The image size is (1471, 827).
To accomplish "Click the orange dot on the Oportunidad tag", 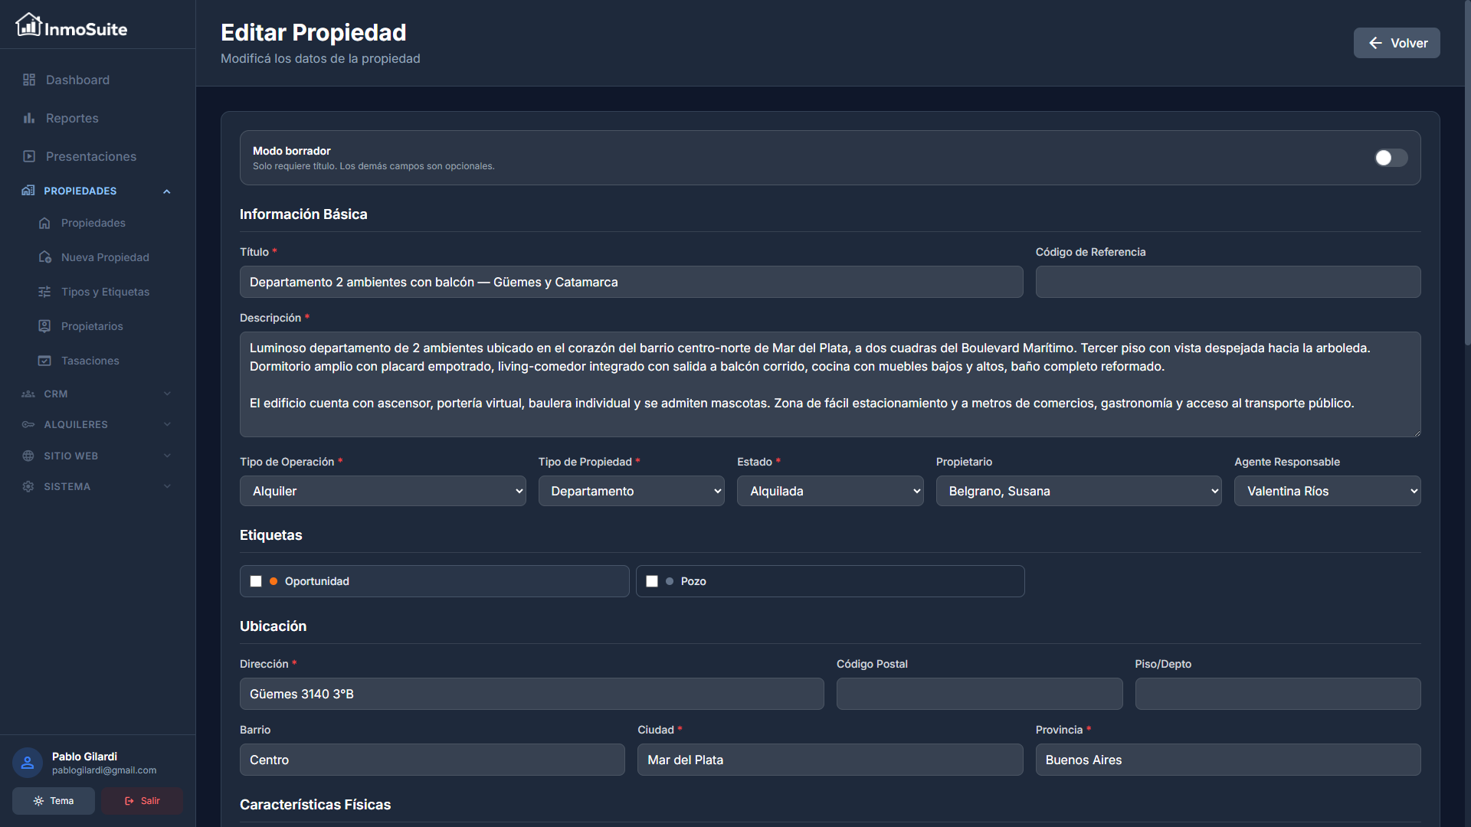I will [x=274, y=581].
